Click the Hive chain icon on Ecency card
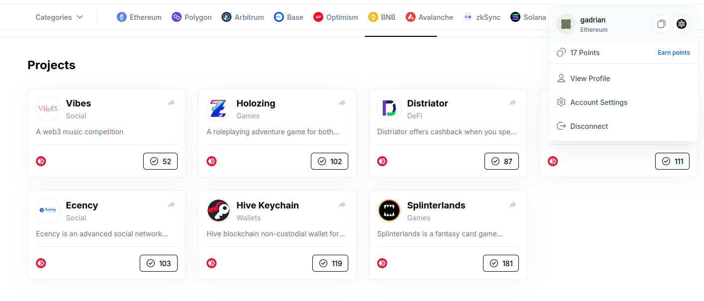Viewport: 704px width, 301px height. point(41,263)
